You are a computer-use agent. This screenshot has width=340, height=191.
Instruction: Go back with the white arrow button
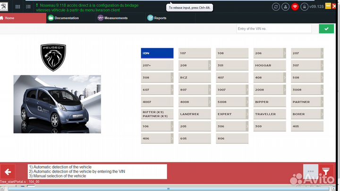pos(8,172)
